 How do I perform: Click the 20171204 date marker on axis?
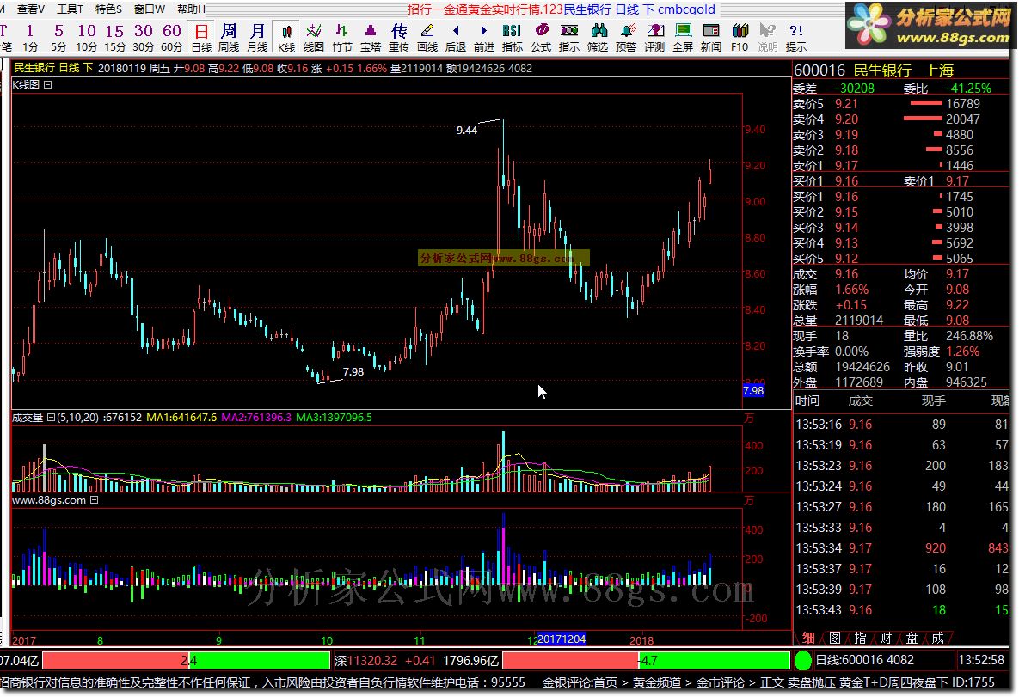pos(562,639)
